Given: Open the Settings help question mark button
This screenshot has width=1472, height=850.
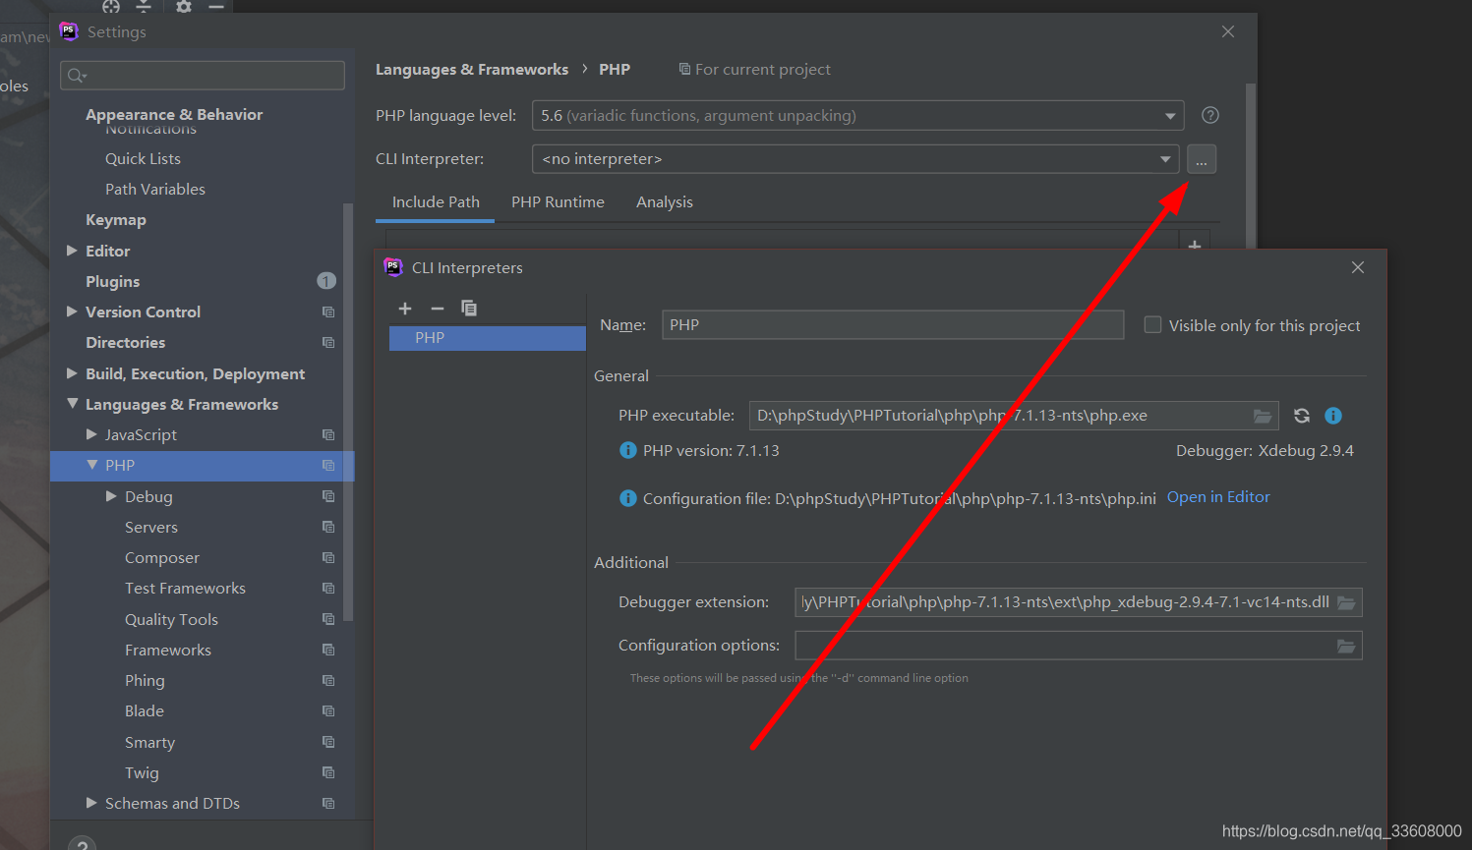Looking at the screenshot, I should pyautogui.click(x=82, y=843).
